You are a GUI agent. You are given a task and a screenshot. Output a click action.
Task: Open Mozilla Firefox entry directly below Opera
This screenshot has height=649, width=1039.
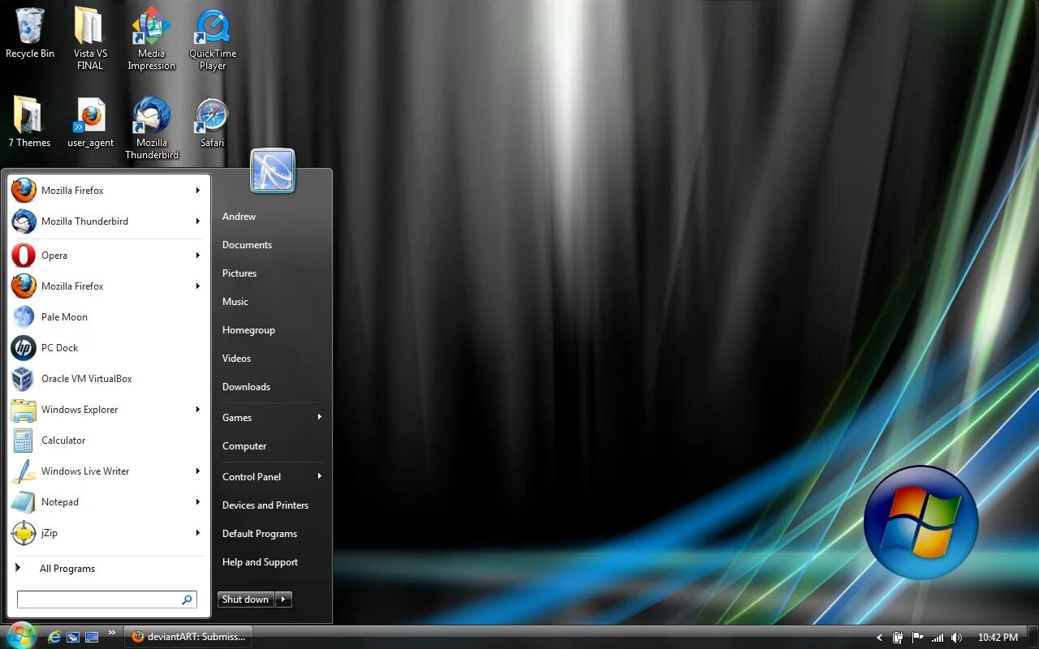108,286
